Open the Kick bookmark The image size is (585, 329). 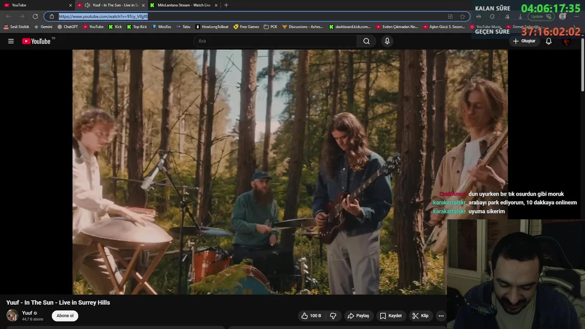tap(115, 27)
